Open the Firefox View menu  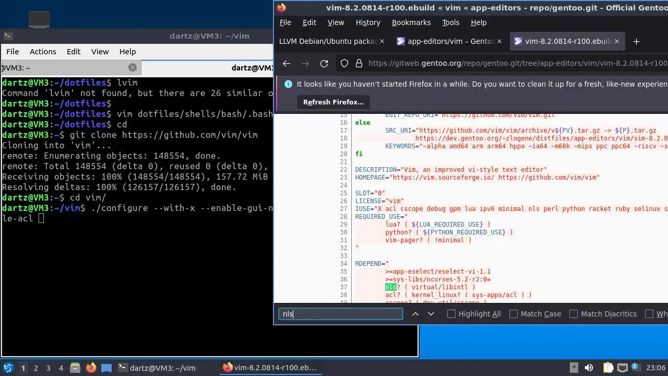336,22
